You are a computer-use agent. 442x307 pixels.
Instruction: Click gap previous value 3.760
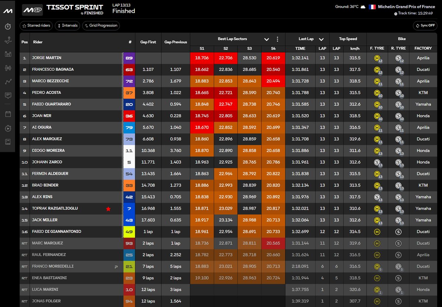[175, 151]
